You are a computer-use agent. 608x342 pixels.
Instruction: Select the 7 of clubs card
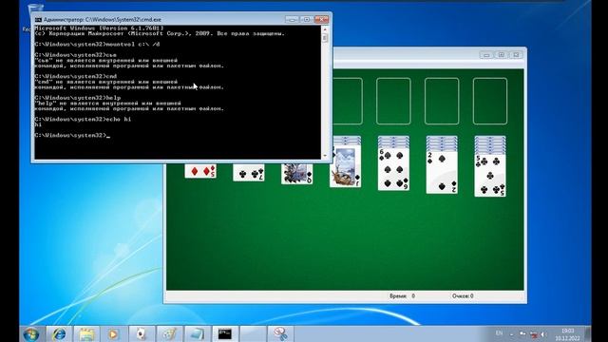[x=249, y=173]
